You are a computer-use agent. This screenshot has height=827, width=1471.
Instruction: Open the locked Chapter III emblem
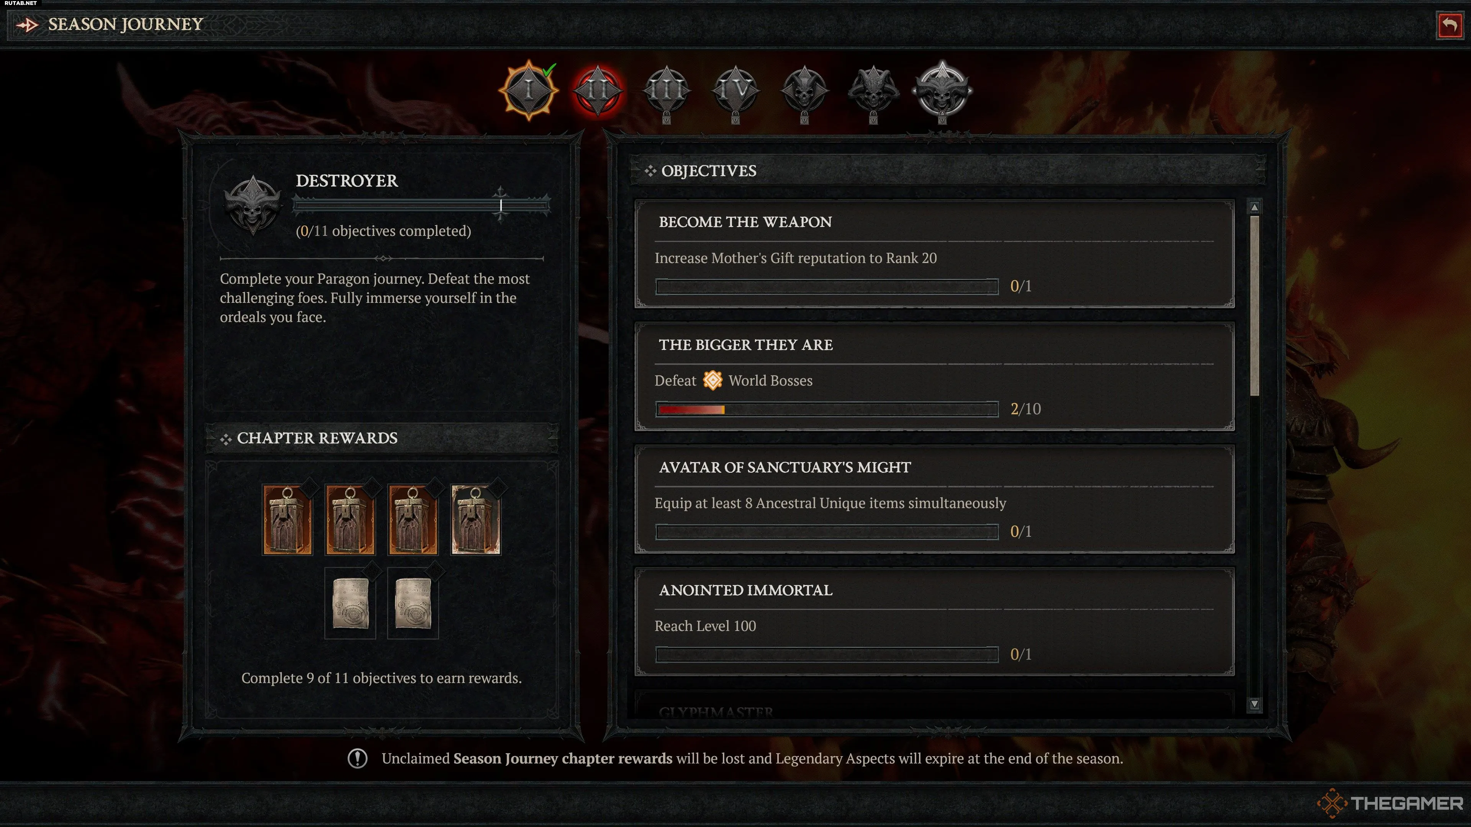click(667, 92)
